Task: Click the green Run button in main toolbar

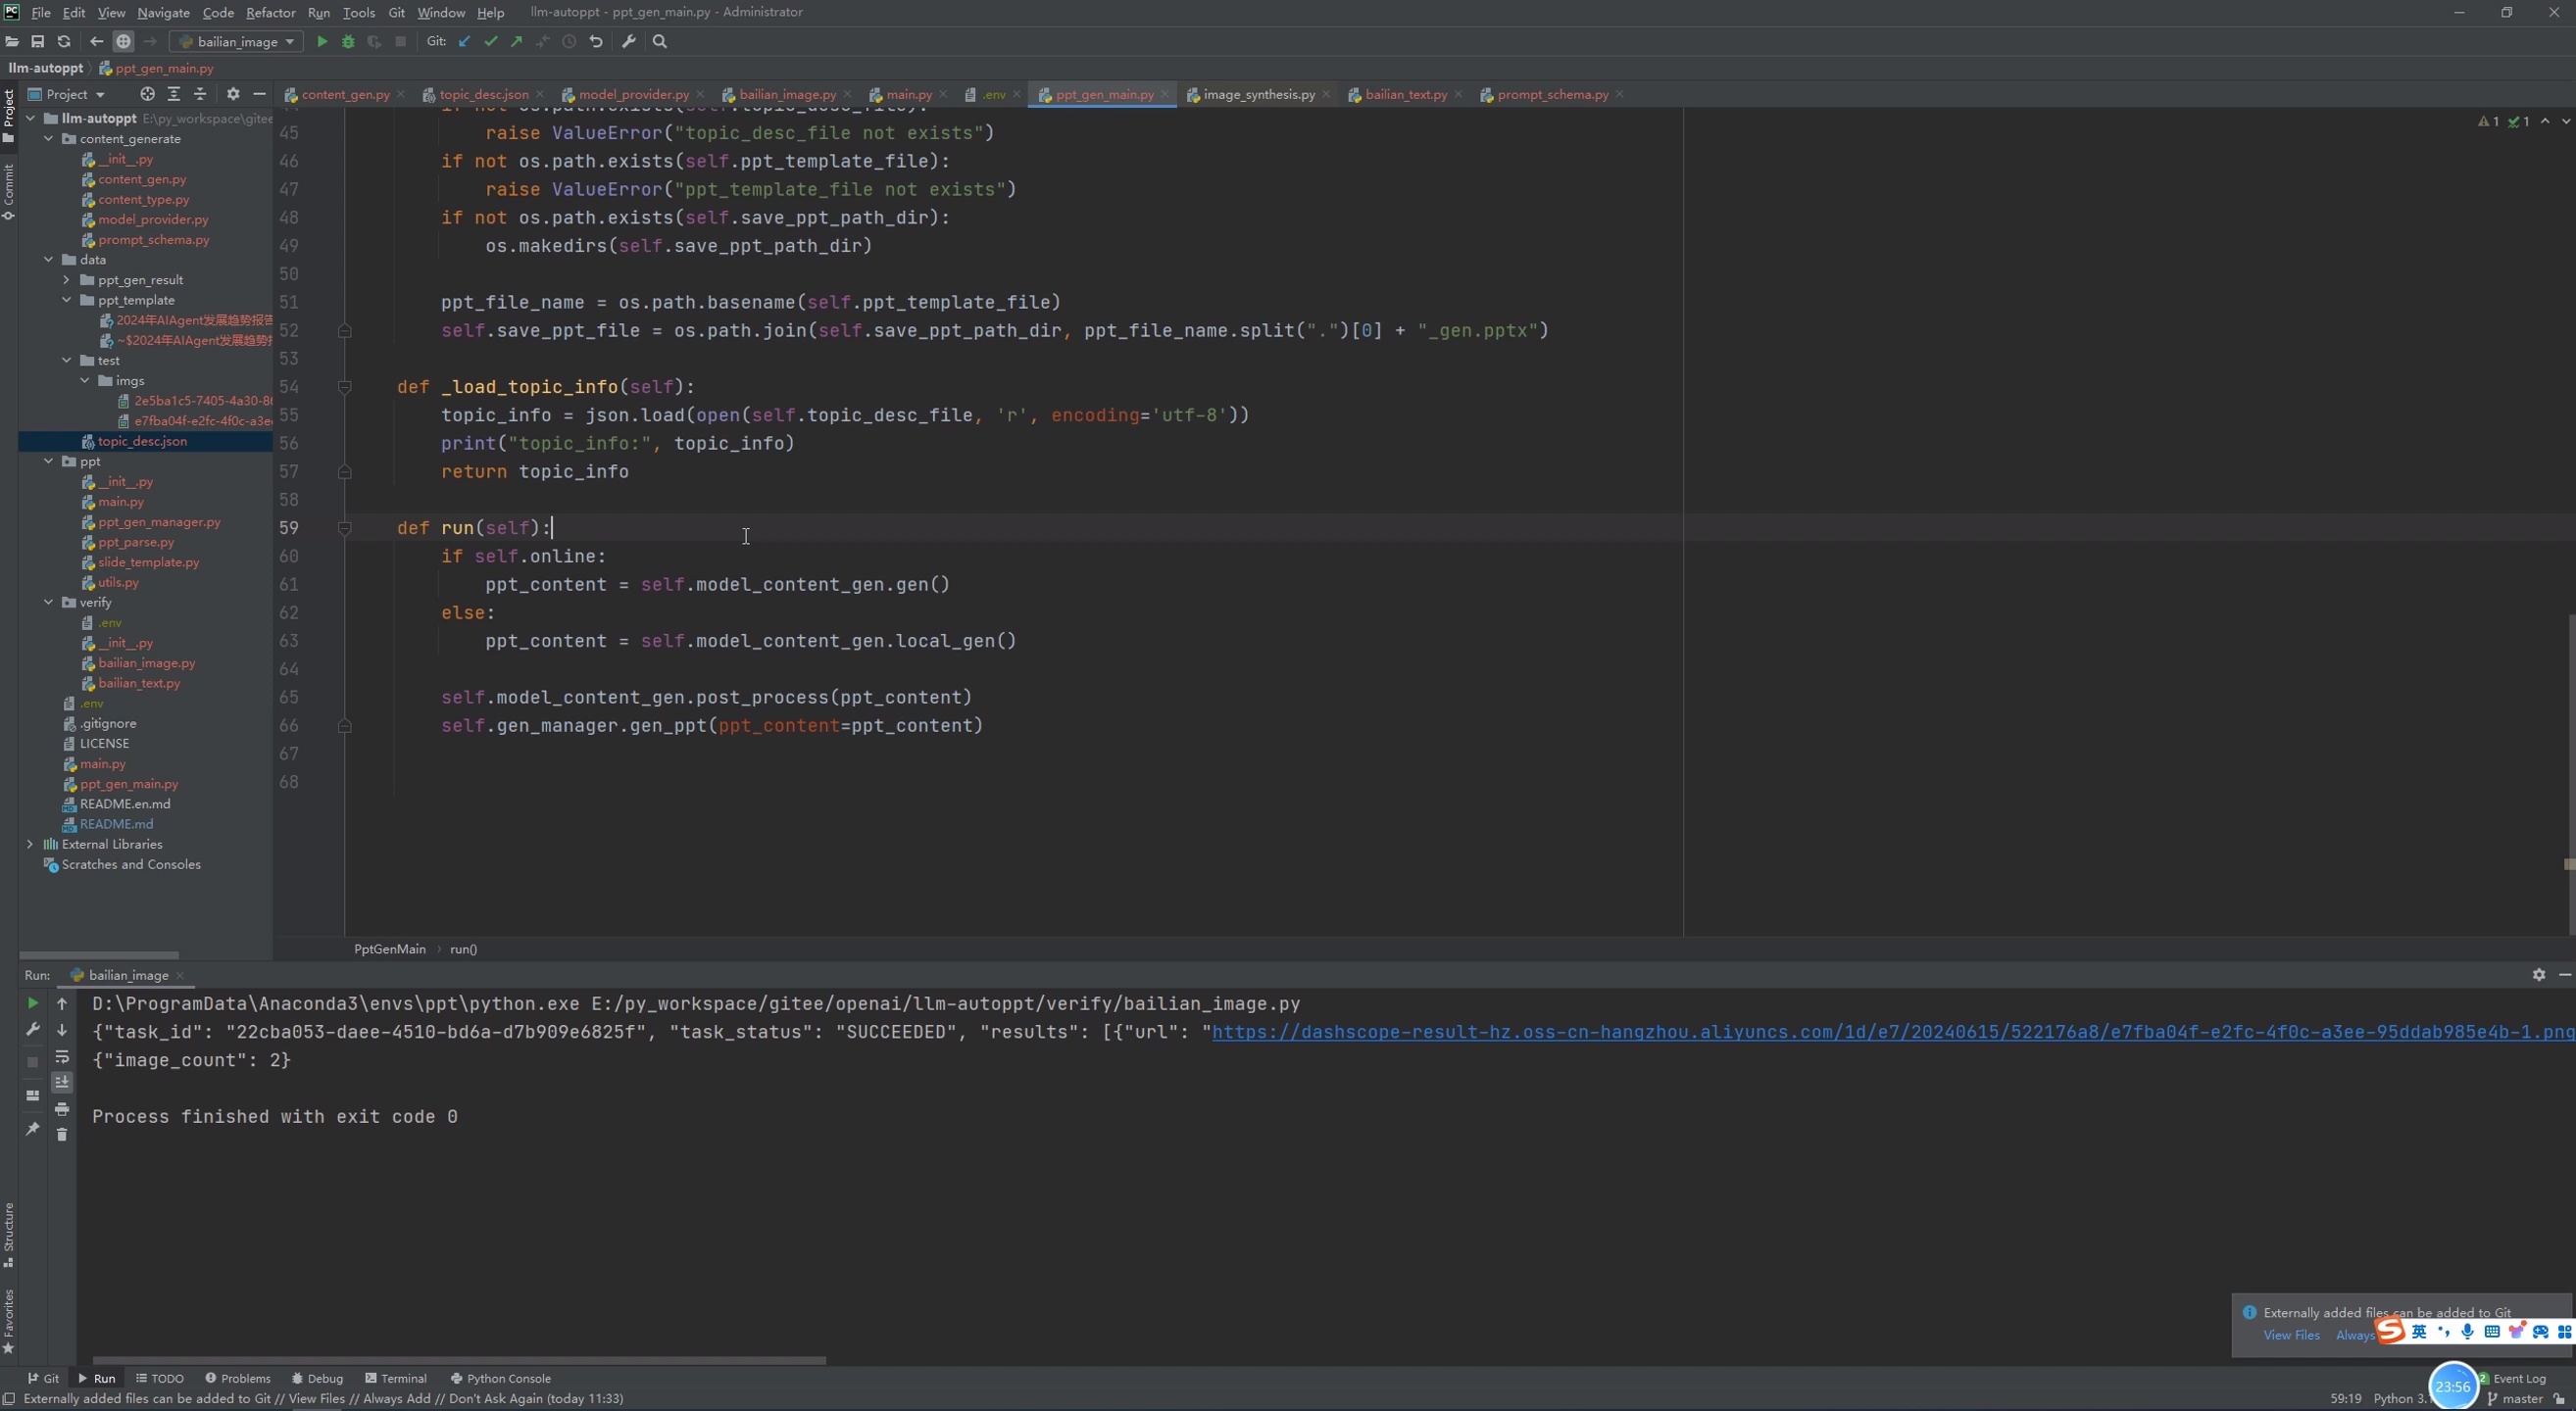Action: pyautogui.click(x=322, y=42)
